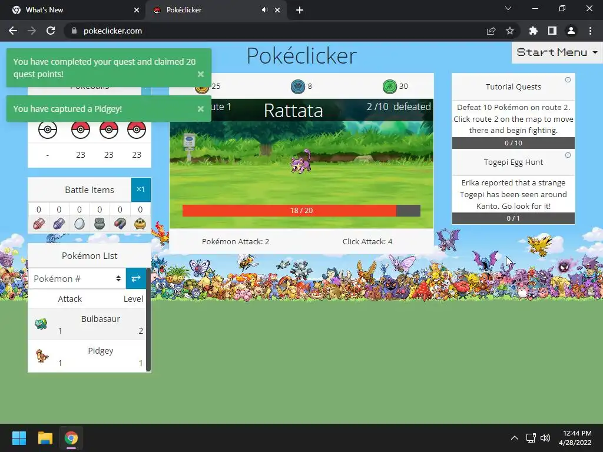
Task: Open Chrome profile menu
Action: [x=571, y=31]
